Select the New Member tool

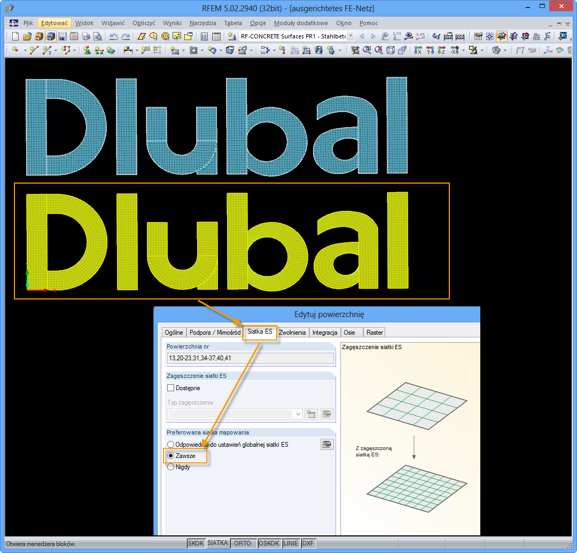46,50
